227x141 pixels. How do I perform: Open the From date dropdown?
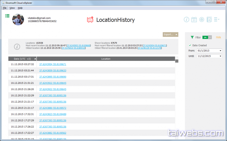point(220,51)
